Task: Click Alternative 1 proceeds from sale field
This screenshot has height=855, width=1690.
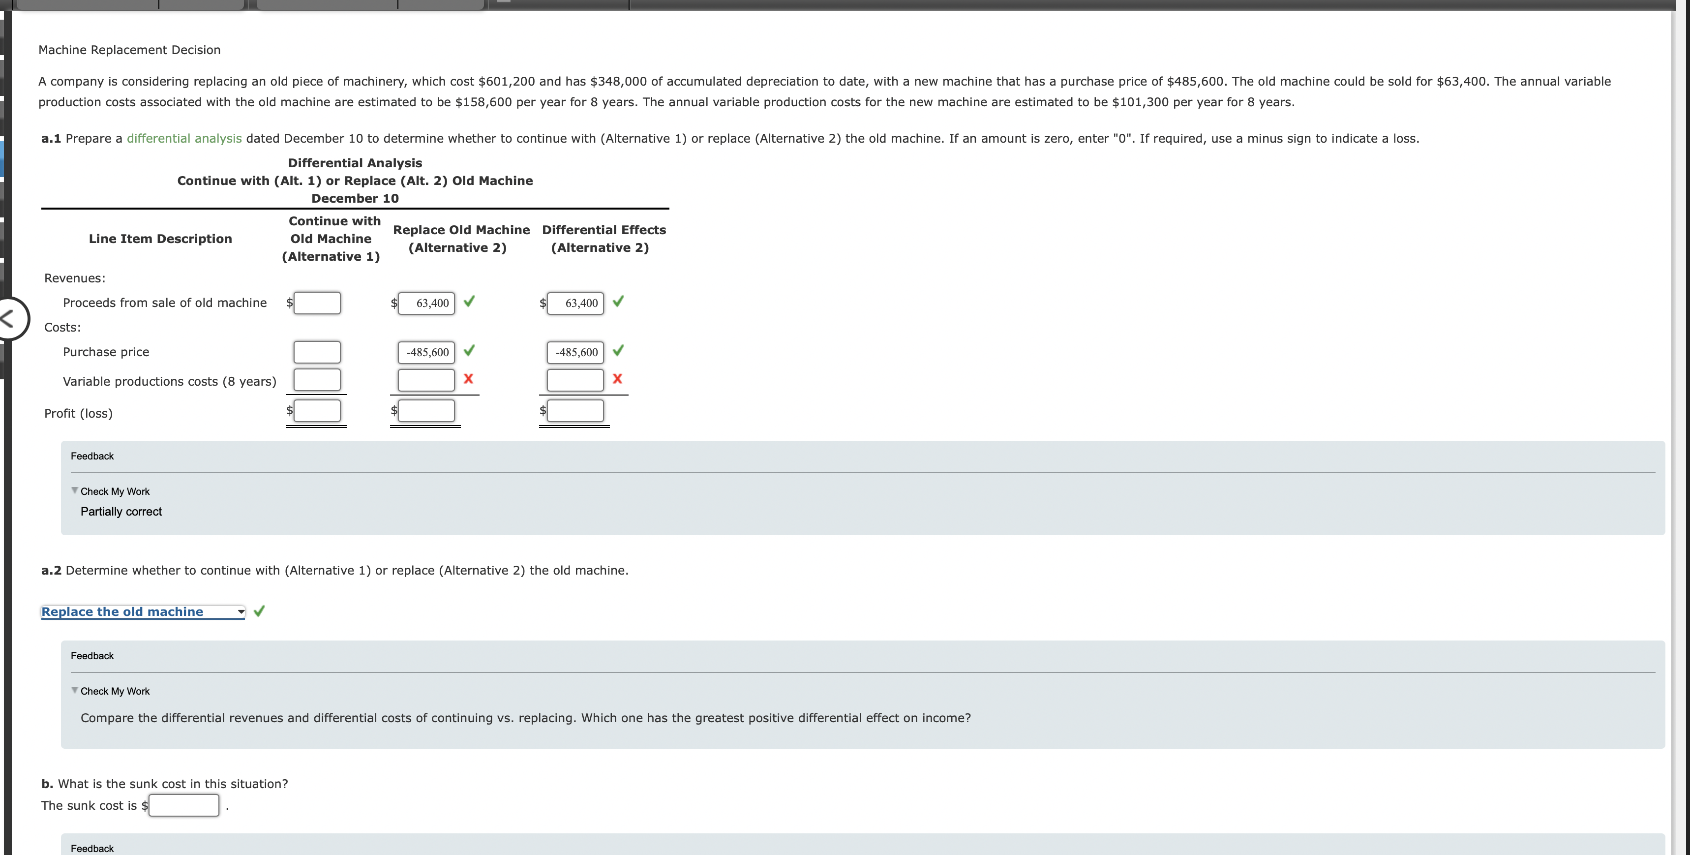Action: 317,303
